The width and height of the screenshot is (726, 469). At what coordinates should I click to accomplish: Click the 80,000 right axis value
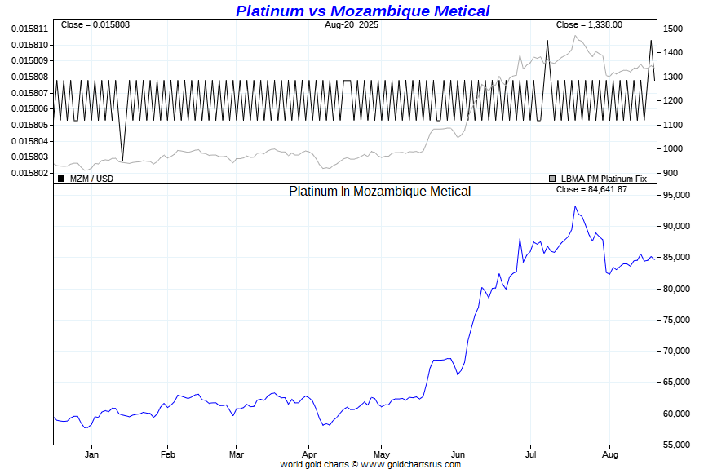coord(676,289)
